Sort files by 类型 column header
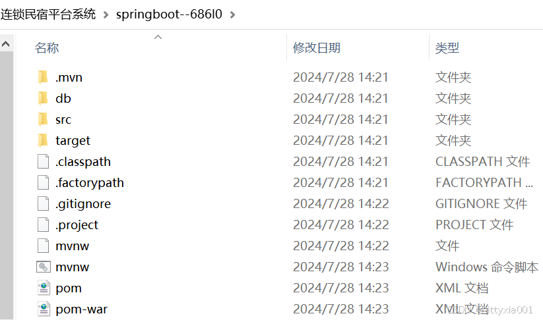The image size is (543, 320). [447, 48]
